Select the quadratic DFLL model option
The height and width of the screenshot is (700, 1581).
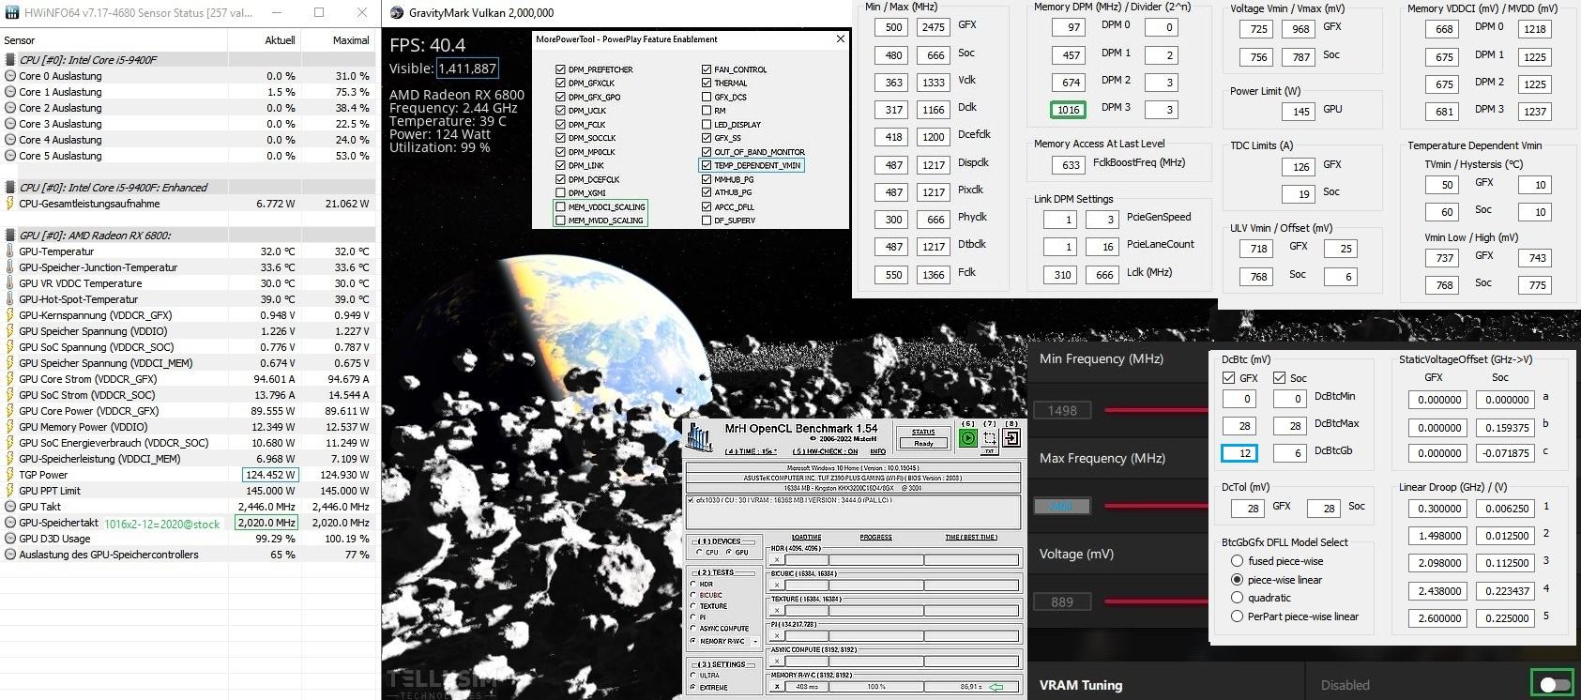[1237, 598]
